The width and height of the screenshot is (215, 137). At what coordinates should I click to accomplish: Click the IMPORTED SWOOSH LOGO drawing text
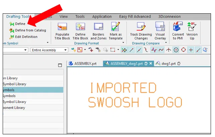point(135,95)
